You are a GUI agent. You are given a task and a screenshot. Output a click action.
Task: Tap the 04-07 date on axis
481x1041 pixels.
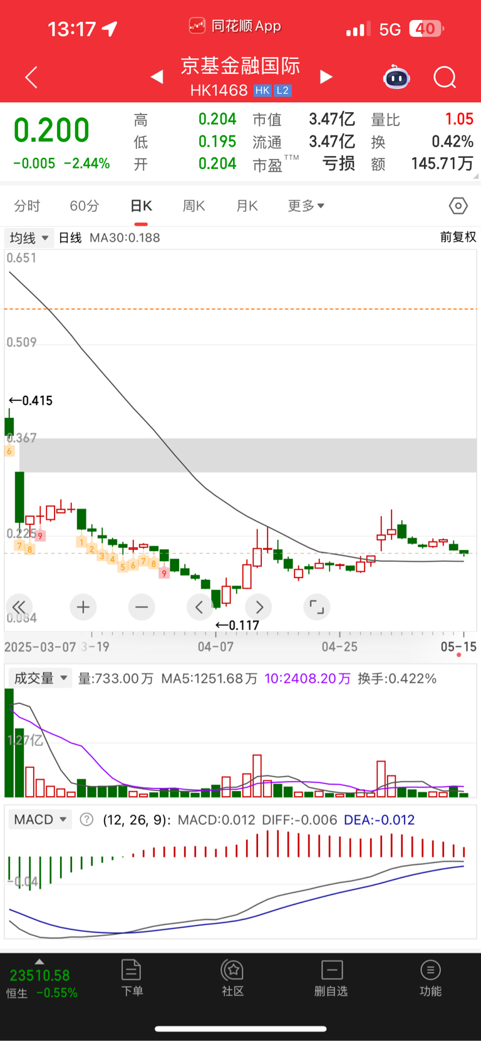215,646
